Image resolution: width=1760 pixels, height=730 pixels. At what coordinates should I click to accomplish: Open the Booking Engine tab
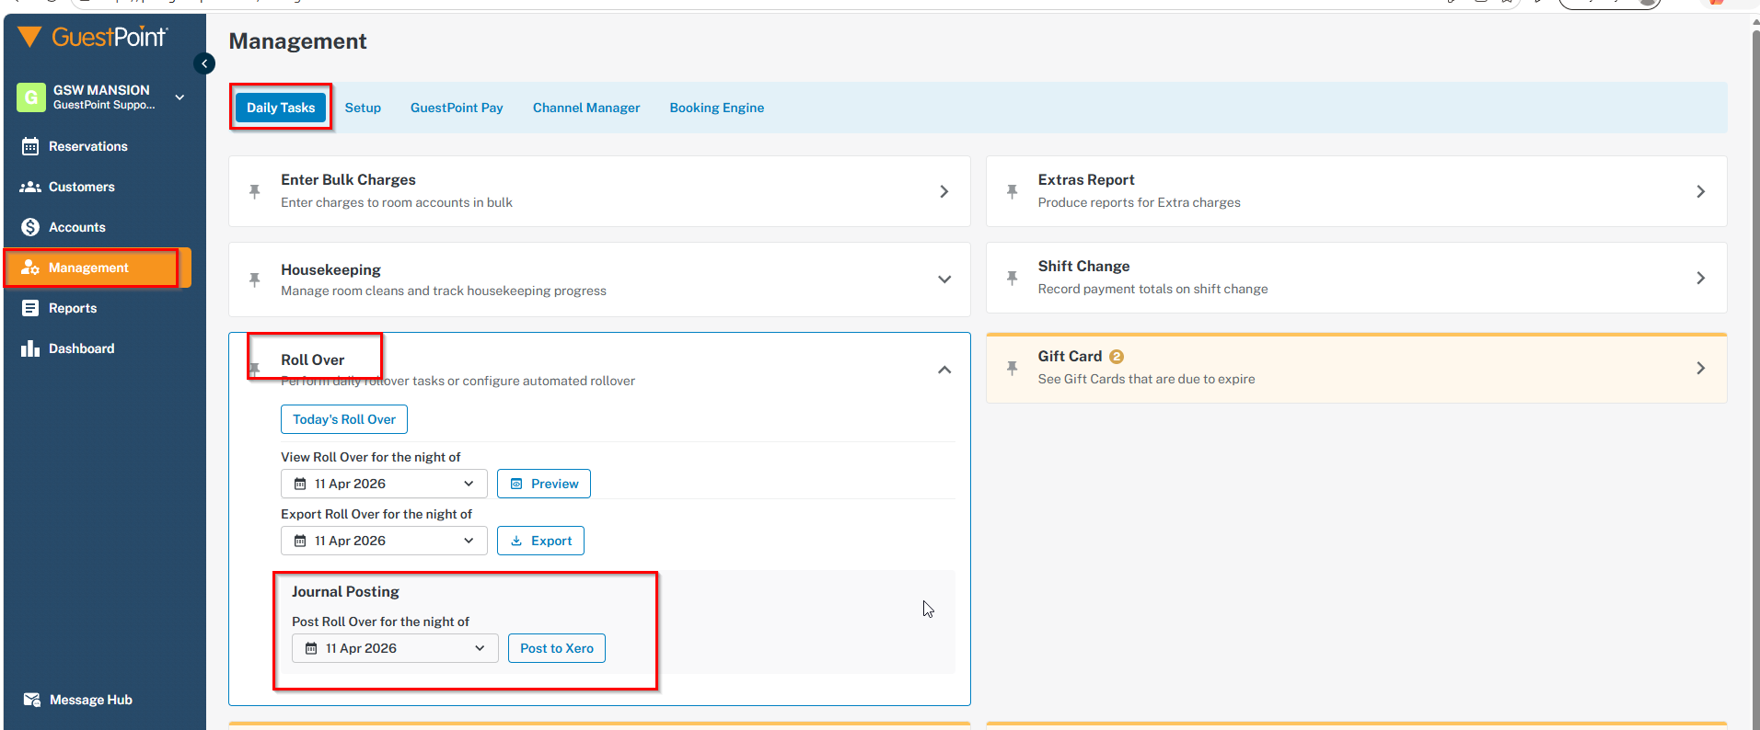point(716,108)
